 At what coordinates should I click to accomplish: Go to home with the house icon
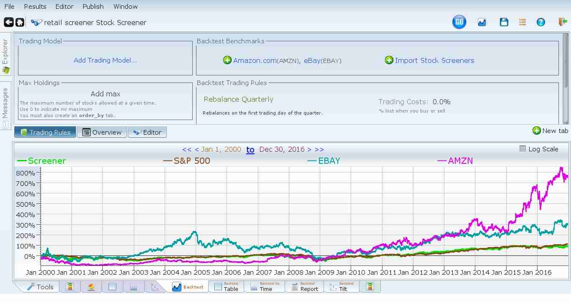click(x=20, y=22)
